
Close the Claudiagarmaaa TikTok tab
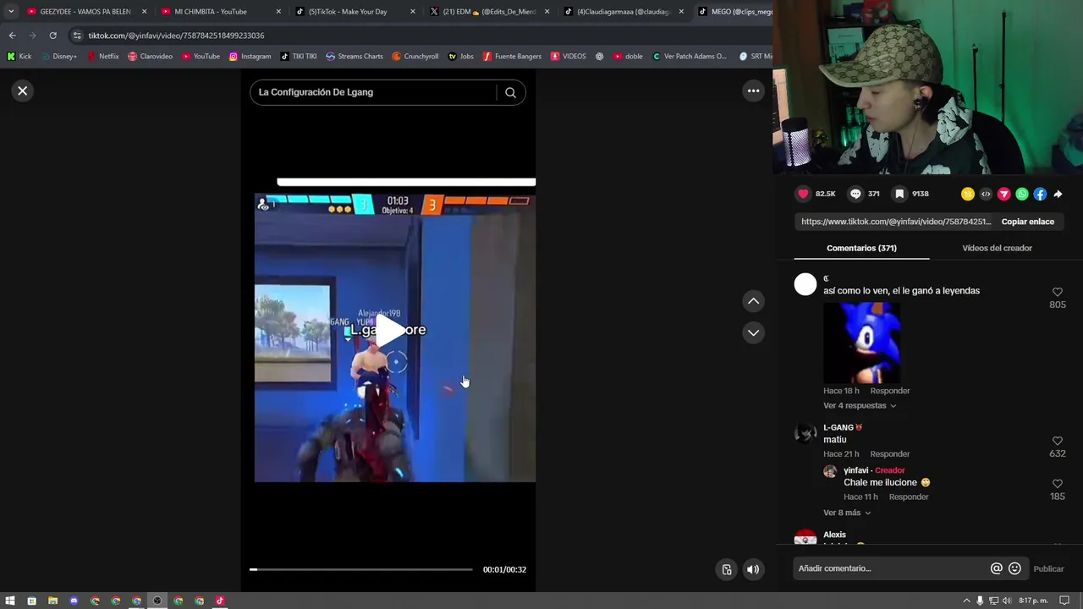[x=681, y=12]
